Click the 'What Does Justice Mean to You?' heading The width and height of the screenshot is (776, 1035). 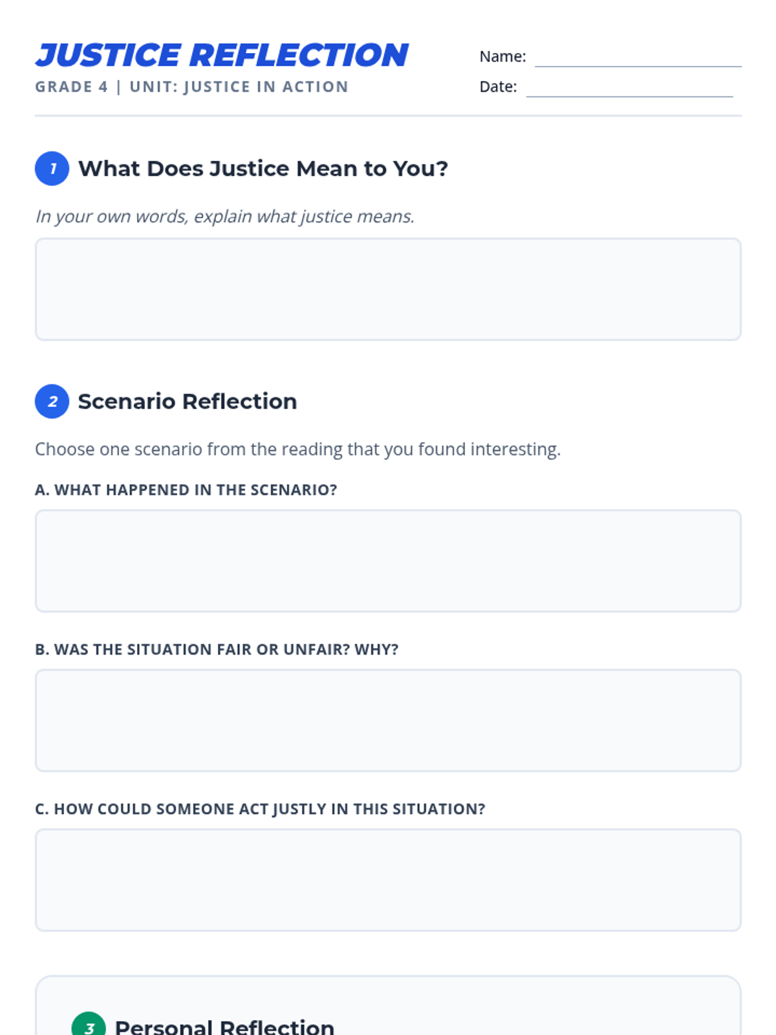point(263,168)
